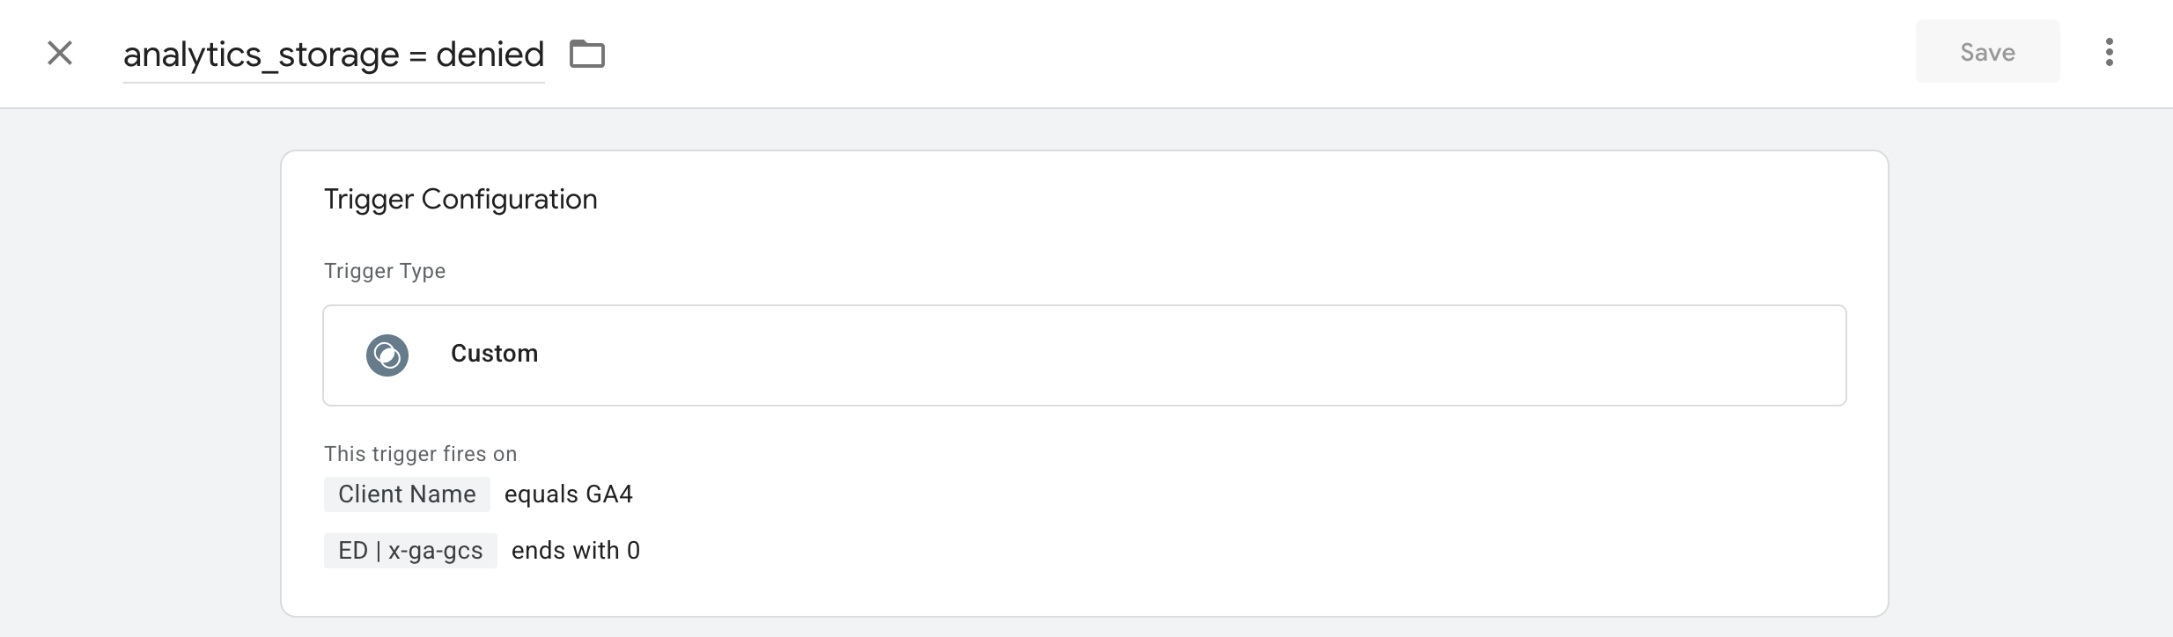Image resolution: width=2173 pixels, height=637 pixels.
Task: Click the "equals GA4" condition text
Action: [x=568, y=494]
